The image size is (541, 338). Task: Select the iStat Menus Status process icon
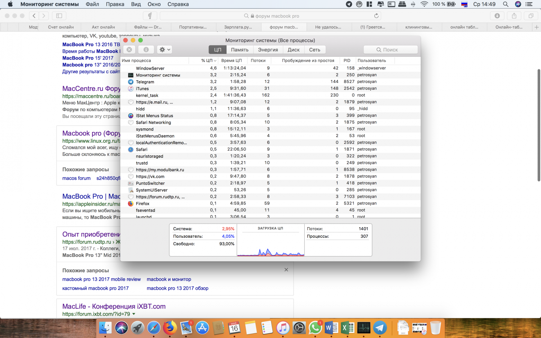[x=131, y=116]
